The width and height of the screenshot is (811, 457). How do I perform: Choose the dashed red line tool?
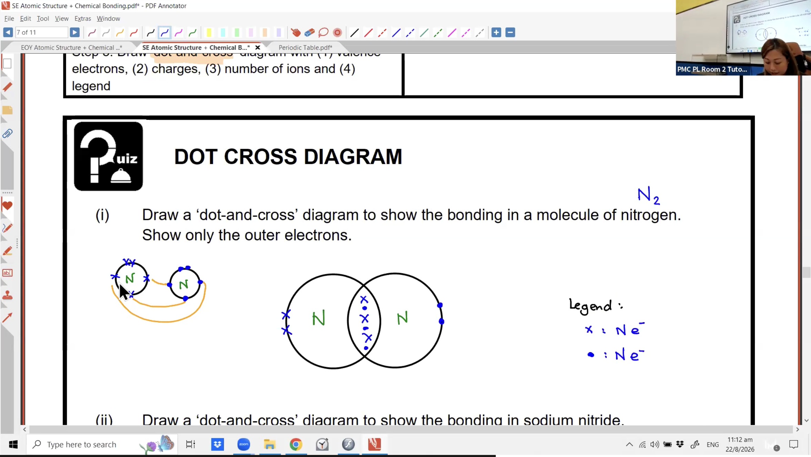pos(382,33)
